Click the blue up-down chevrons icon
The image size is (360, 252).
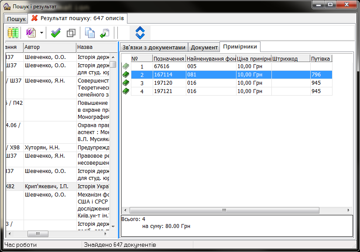140,33
